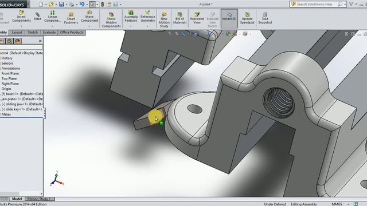Select Origin in the feature tree

[x=6, y=89]
